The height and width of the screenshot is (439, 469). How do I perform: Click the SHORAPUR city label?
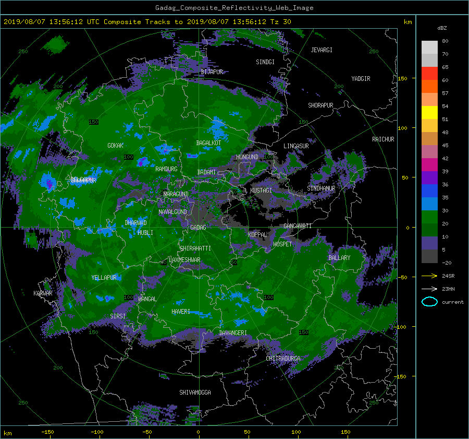pos(320,105)
